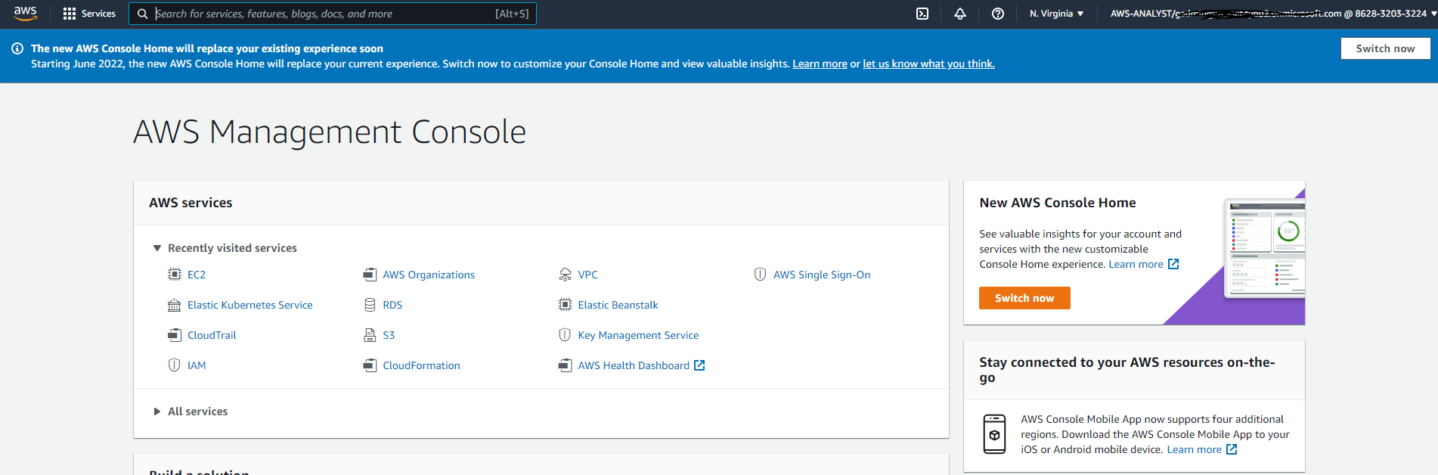Click the VPC cloud icon

coord(565,275)
